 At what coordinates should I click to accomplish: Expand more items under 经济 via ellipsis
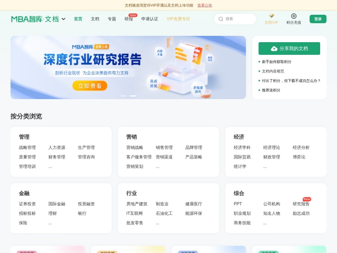[x=265, y=167]
